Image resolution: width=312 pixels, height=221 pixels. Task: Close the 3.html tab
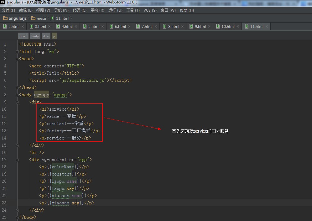point(49,26)
